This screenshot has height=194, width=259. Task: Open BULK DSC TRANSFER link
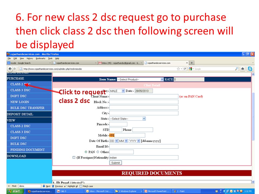pyautogui.click(x=28, y=108)
